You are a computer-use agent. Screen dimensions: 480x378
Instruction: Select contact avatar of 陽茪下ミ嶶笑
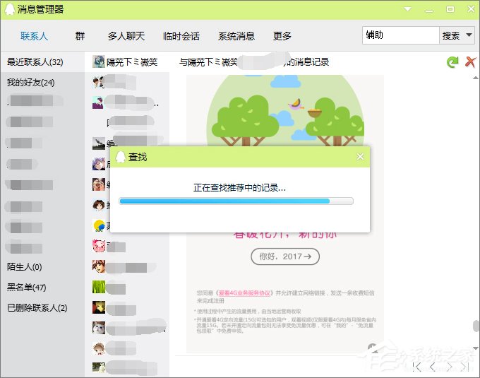point(99,61)
